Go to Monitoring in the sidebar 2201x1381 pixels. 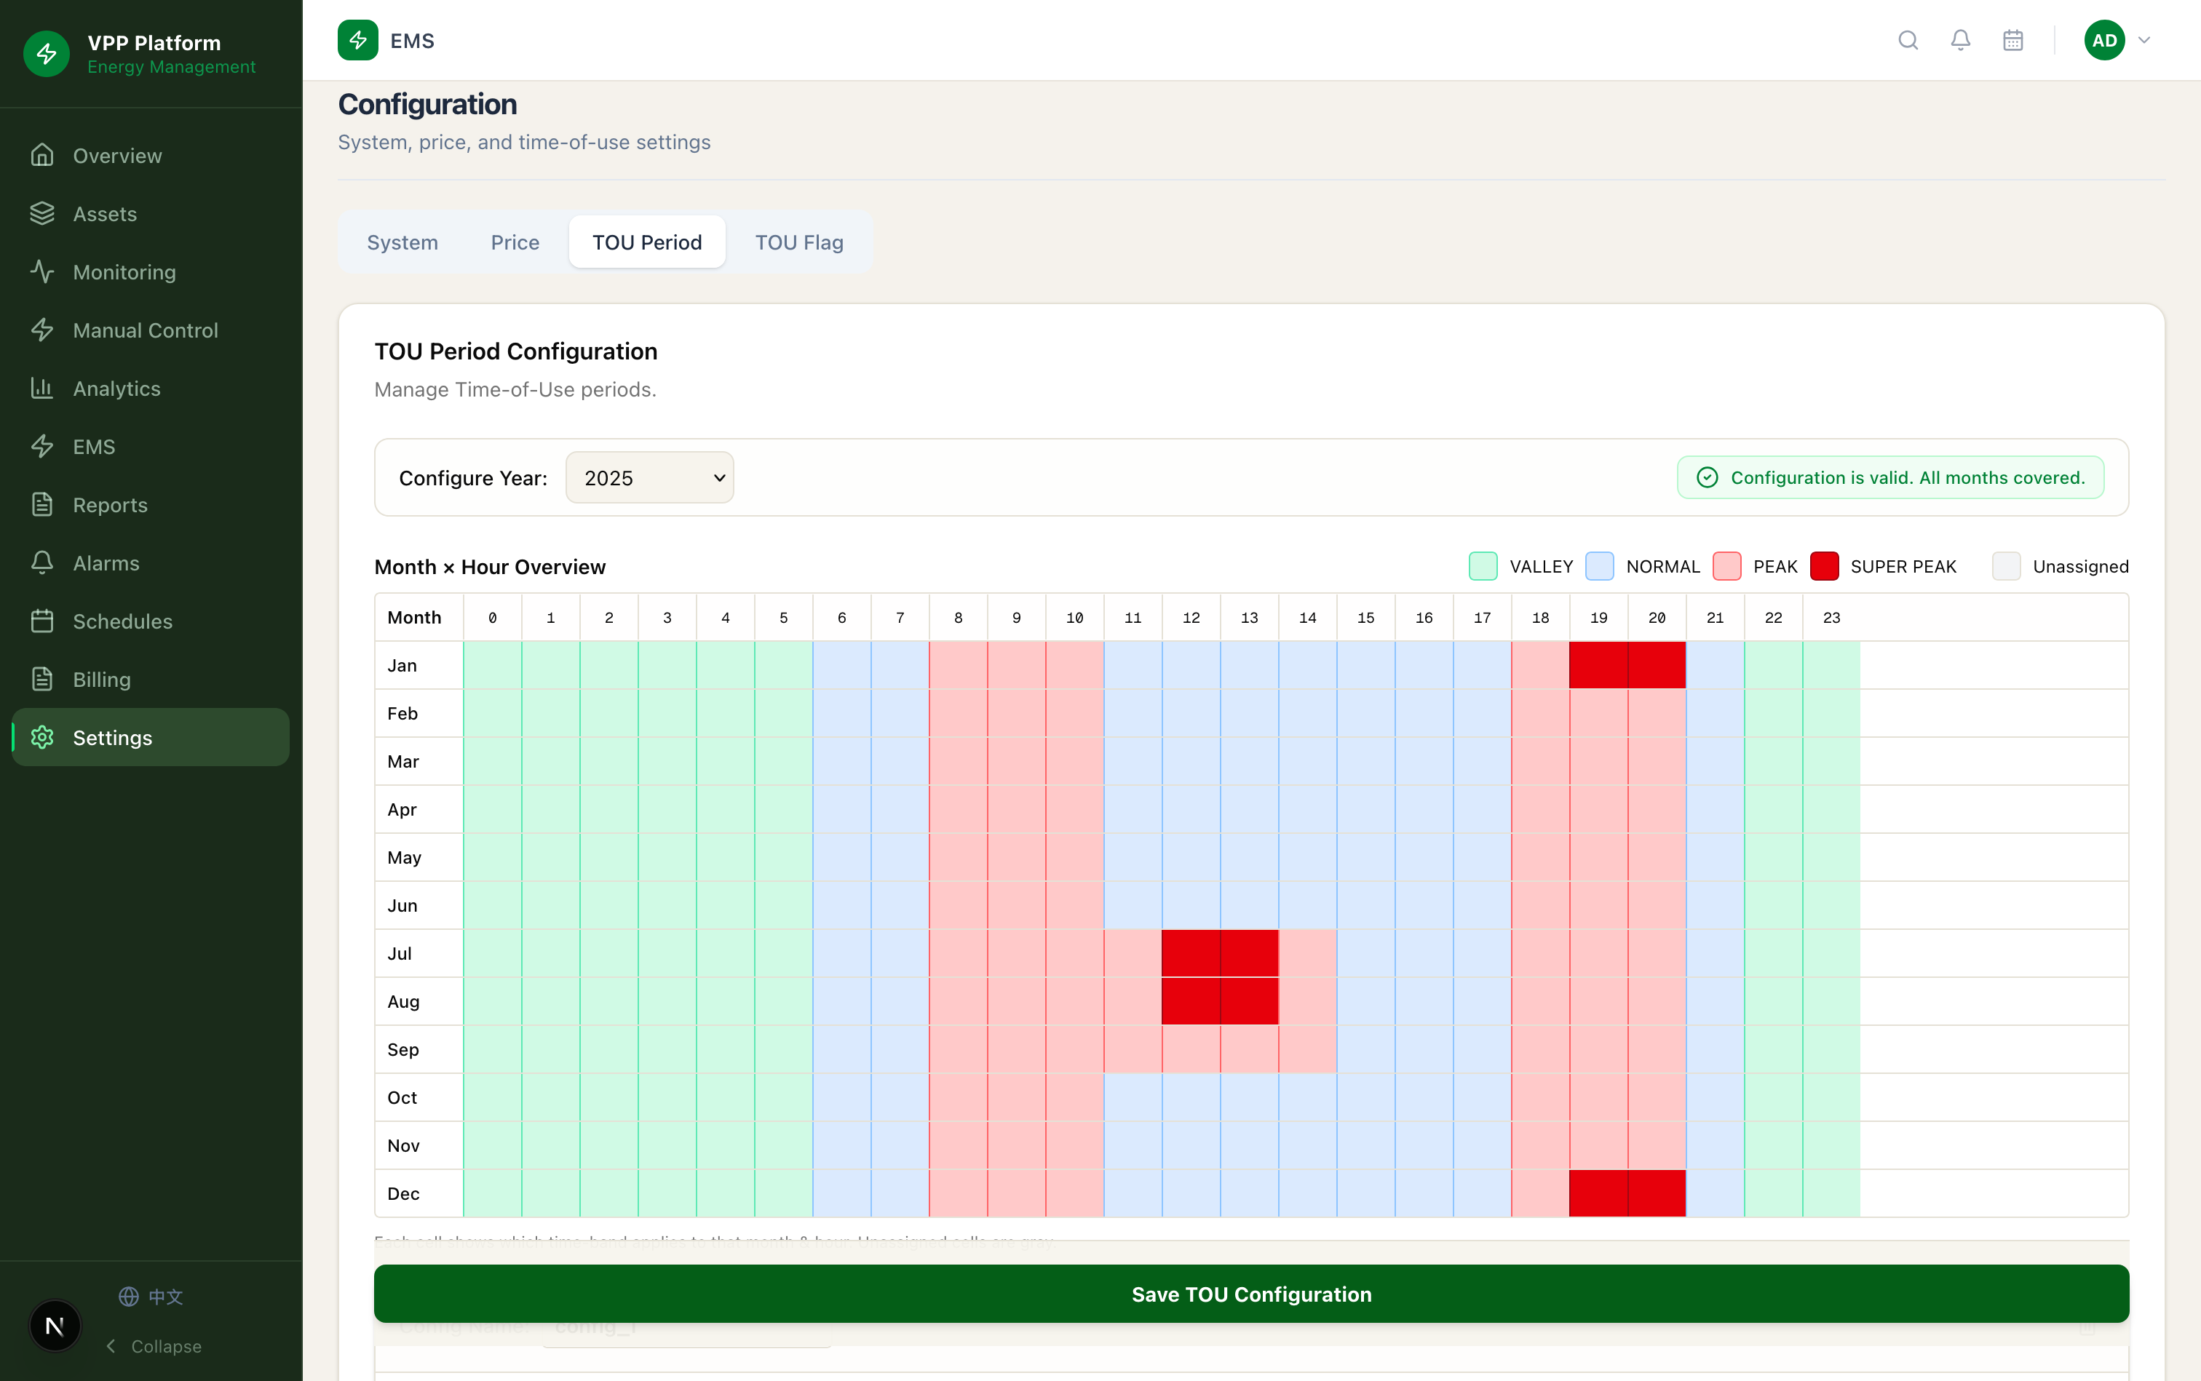pyautogui.click(x=151, y=271)
